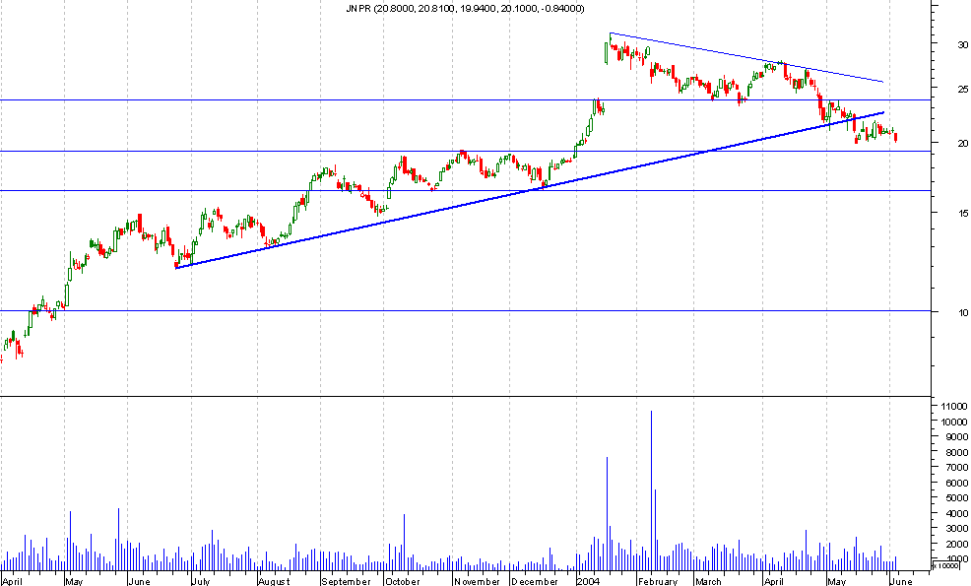Select the 2004 year axis label
This screenshot has width=971, height=586.
click(x=588, y=582)
